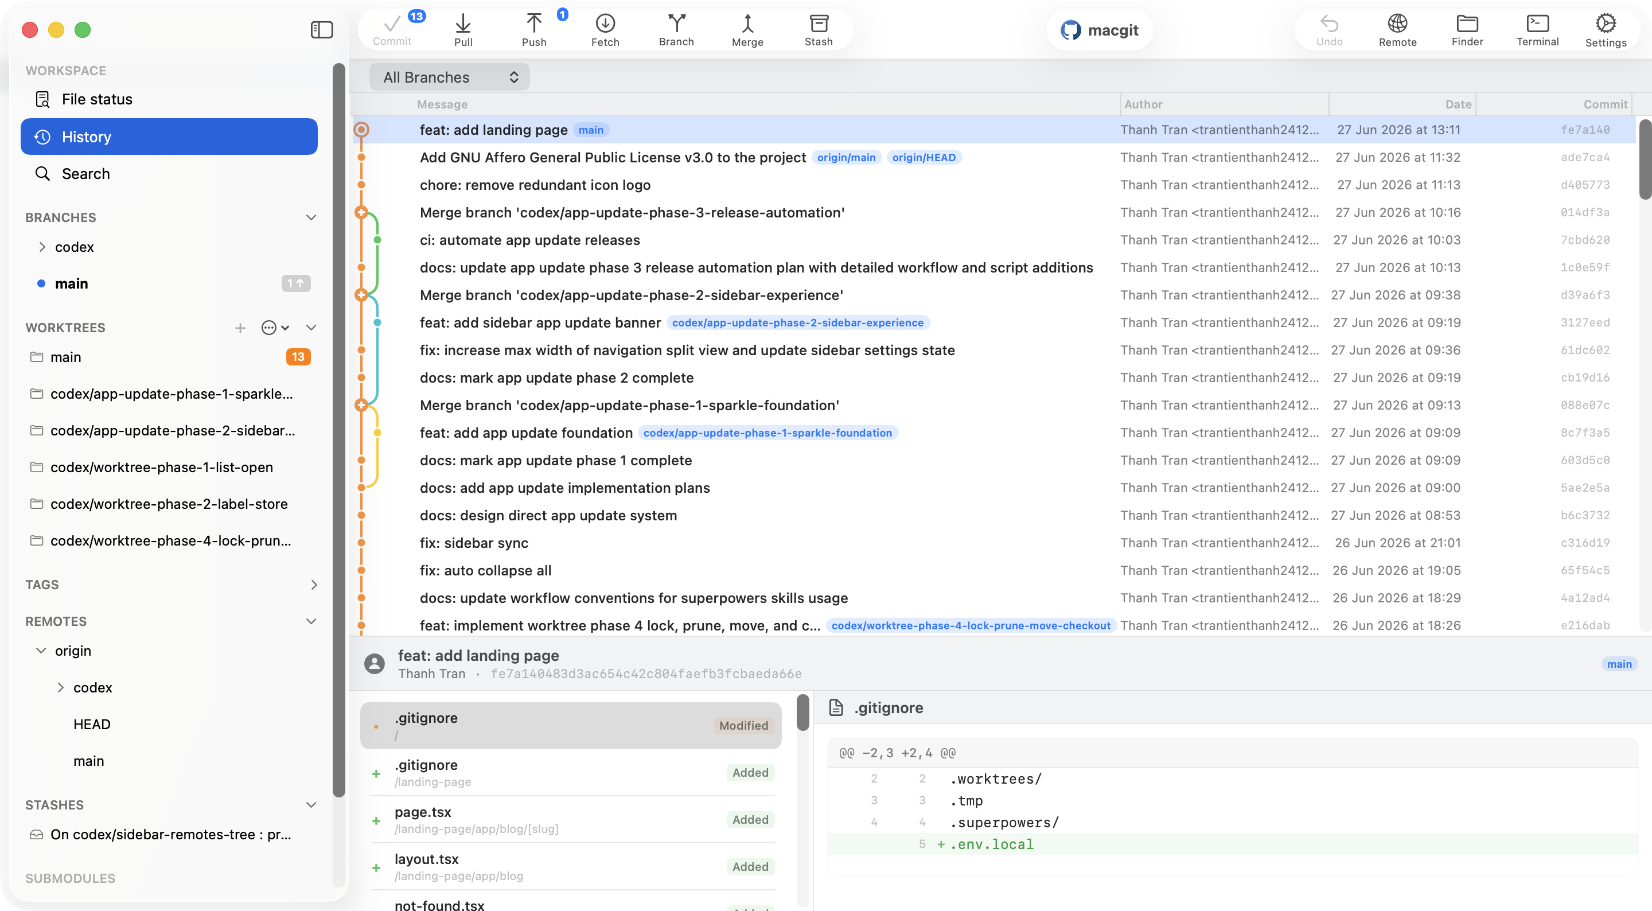Select commit 'fix: sidebar sync'
The image size is (1652, 911).
[x=993, y=543]
